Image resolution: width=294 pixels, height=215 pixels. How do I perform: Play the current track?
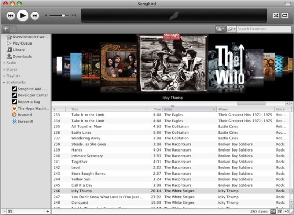click(23, 16)
